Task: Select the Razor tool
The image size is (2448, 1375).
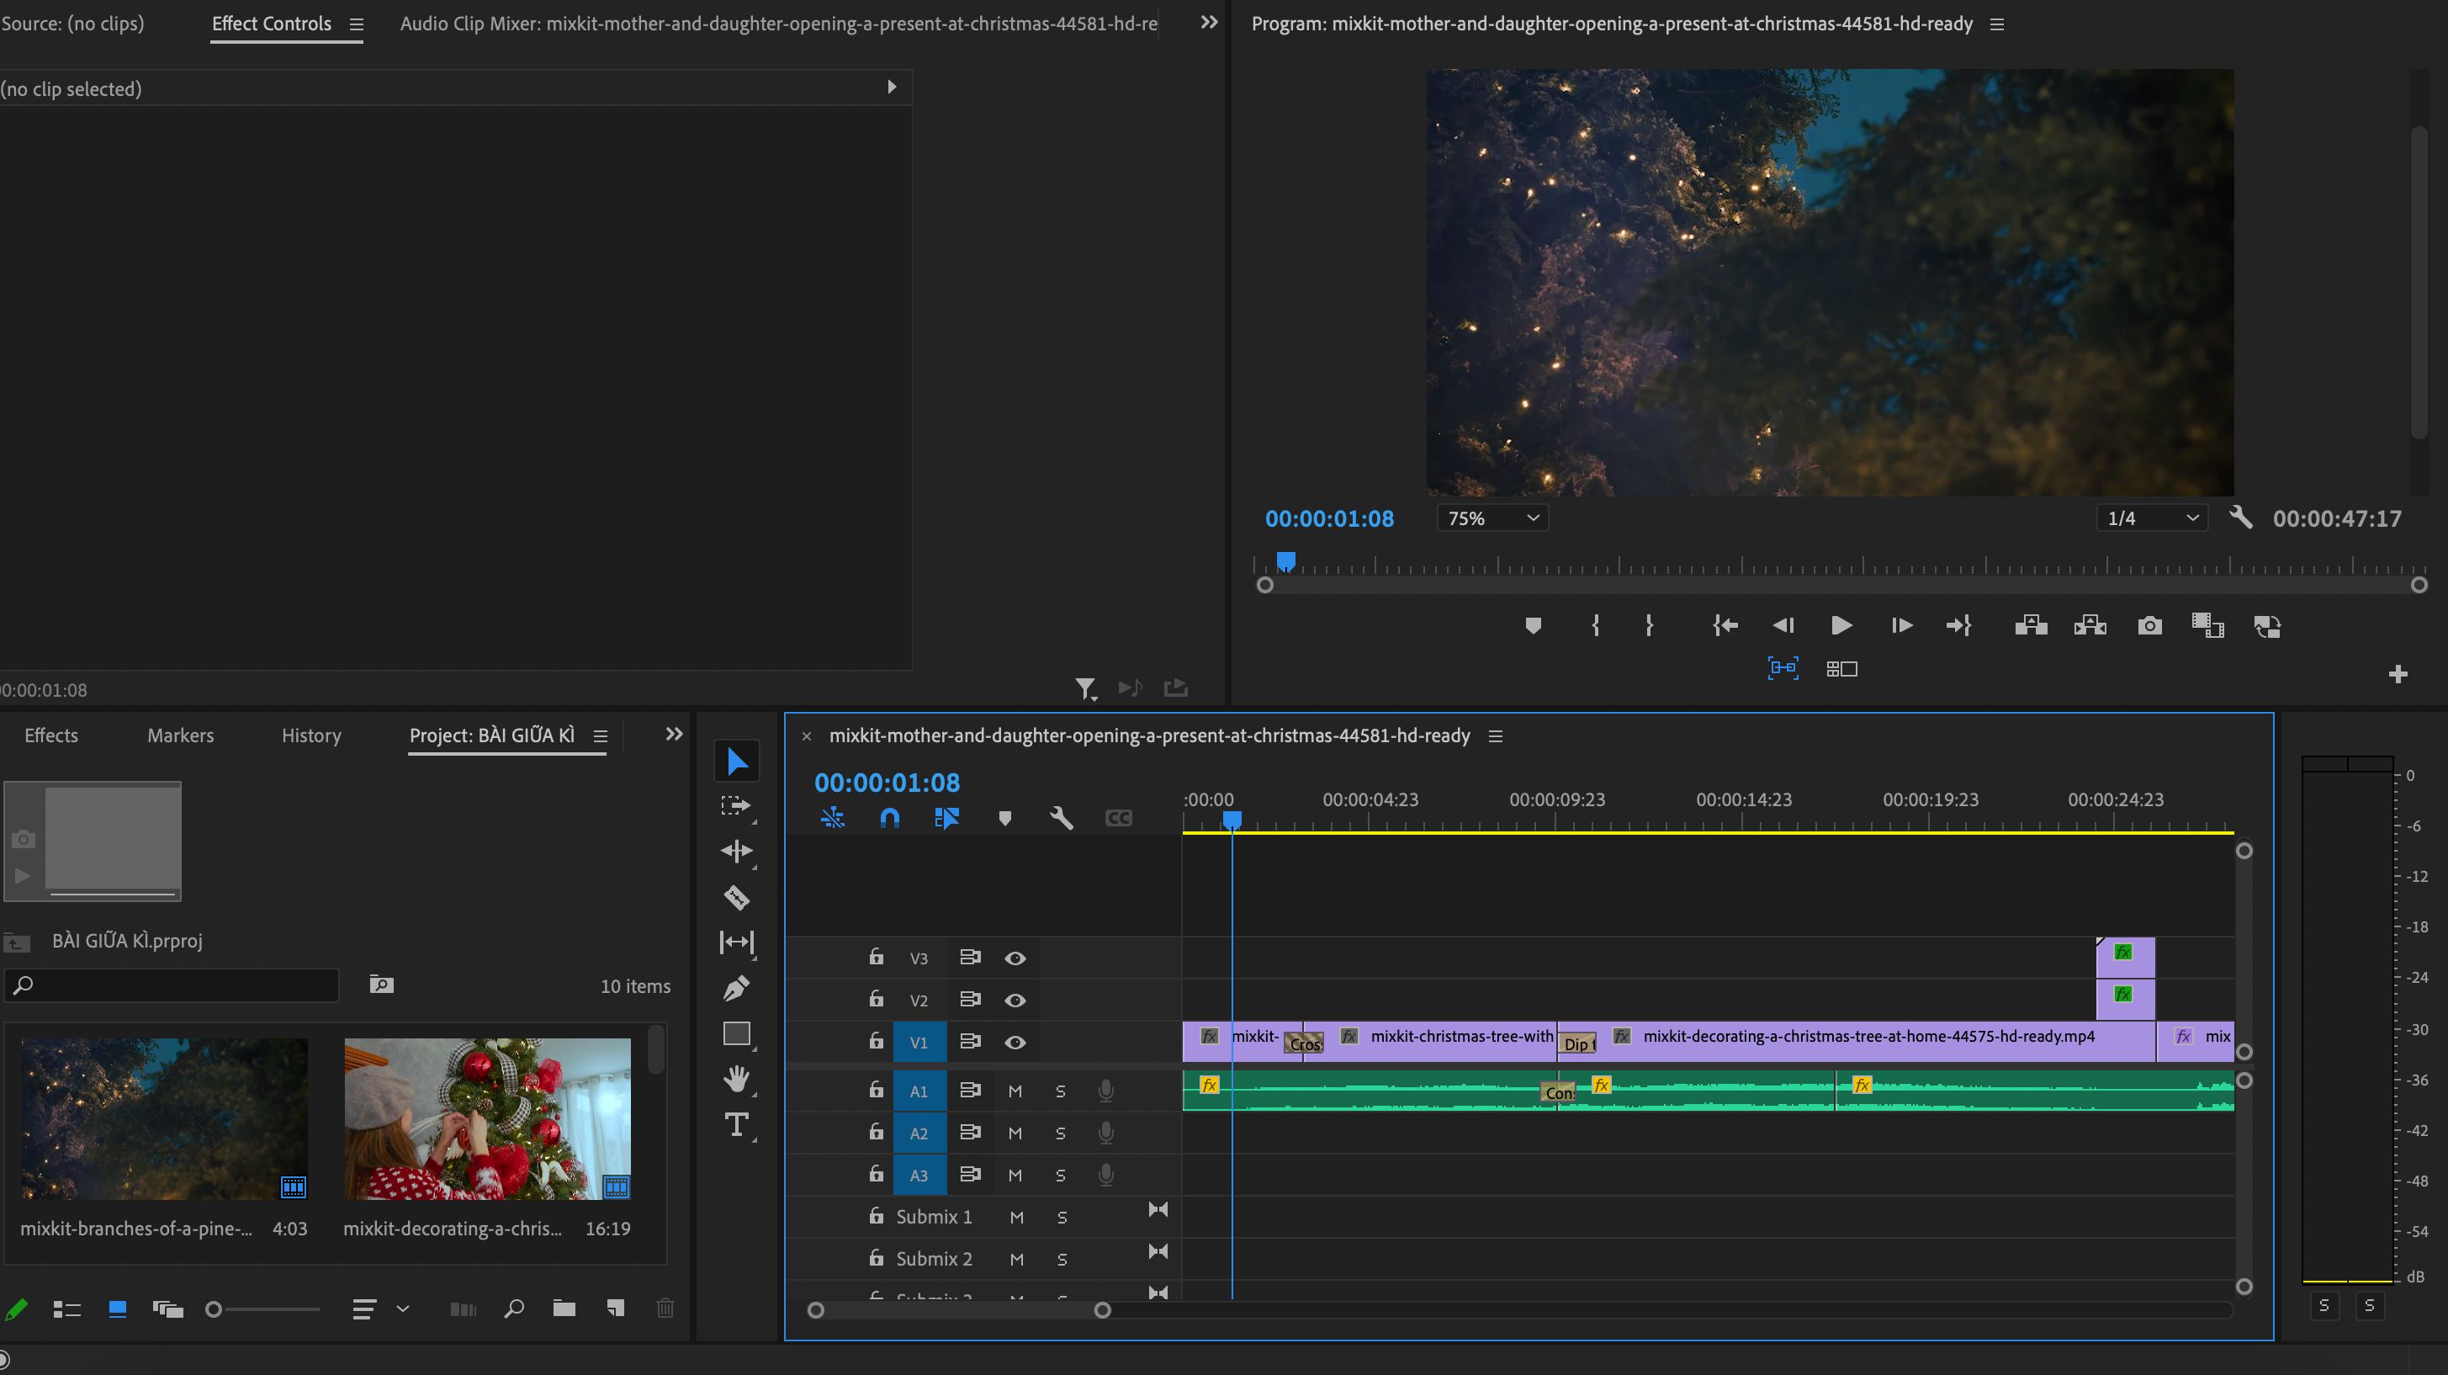Action: pos(736,897)
